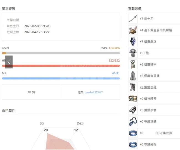Screen dimensions: 180x150
Task: Click the 鋼鐵長靴 boots icon
Action: (133, 87)
